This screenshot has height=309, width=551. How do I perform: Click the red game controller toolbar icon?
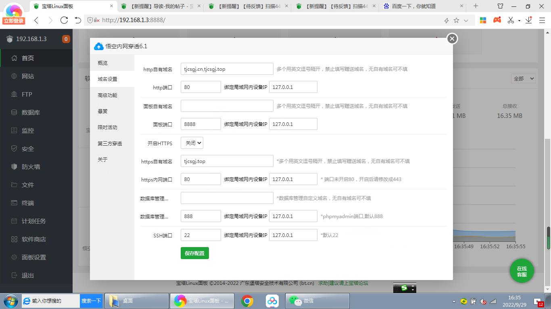pos(497,20)
